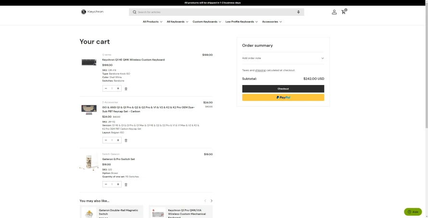The height and width of the screenshot is (218, 428).
Task: Open Custom Keyboards menu
Action: tap(207, 22)
